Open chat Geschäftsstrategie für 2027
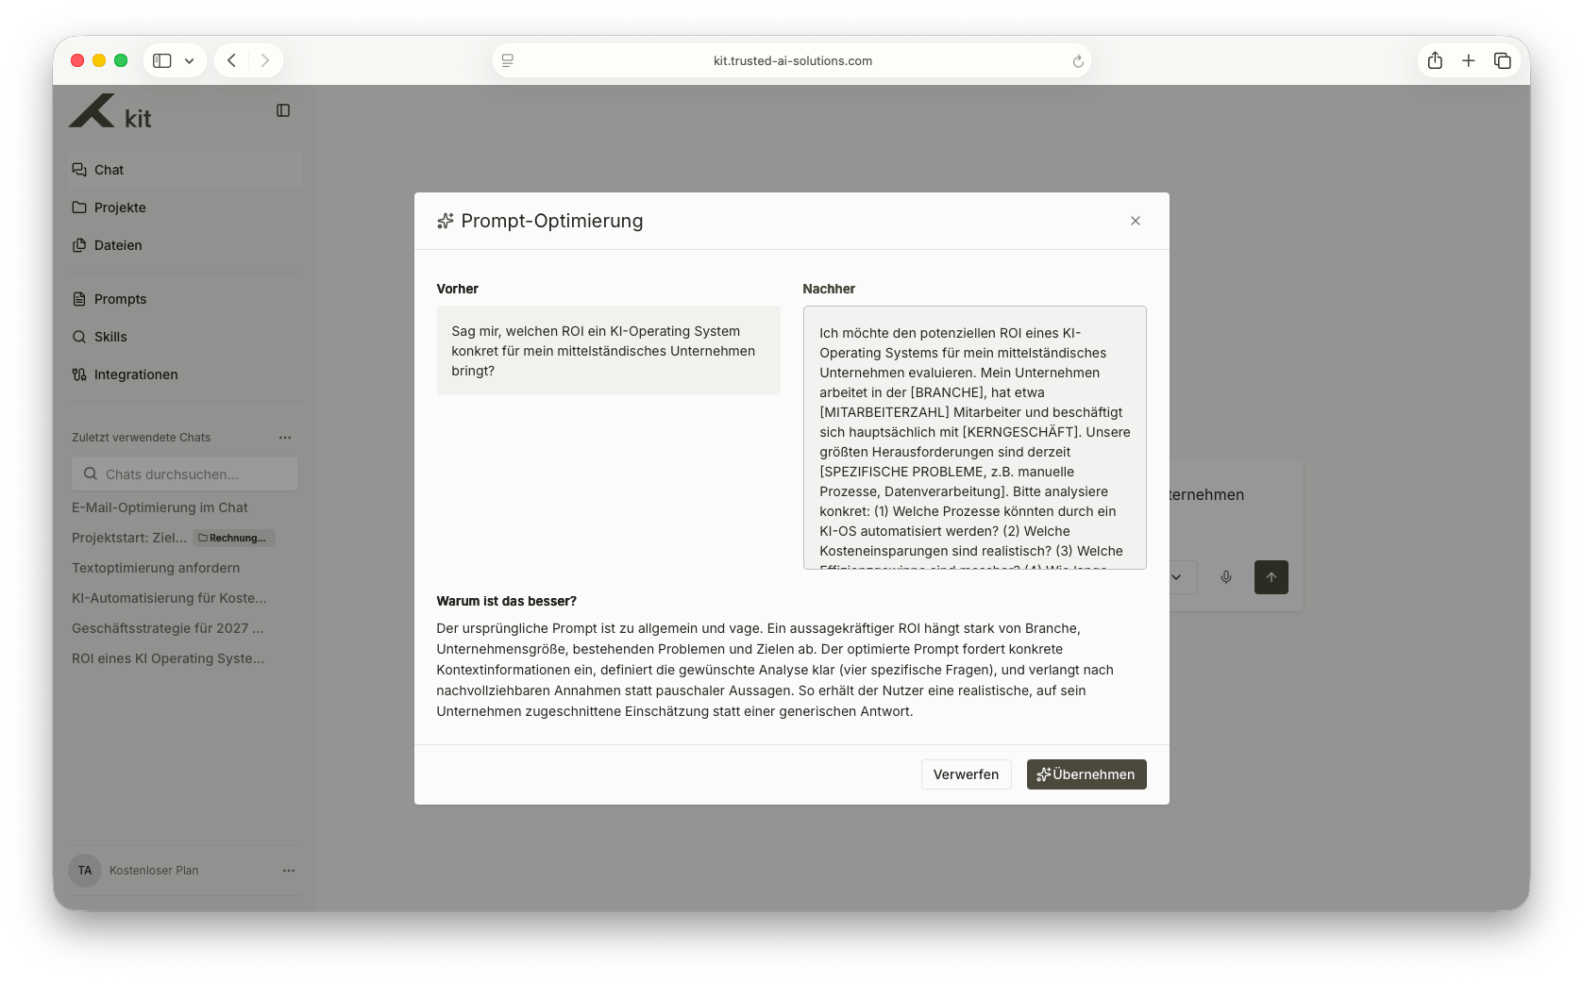The height and width of the screenshot is (981, 1583). (x=168, y=628)
